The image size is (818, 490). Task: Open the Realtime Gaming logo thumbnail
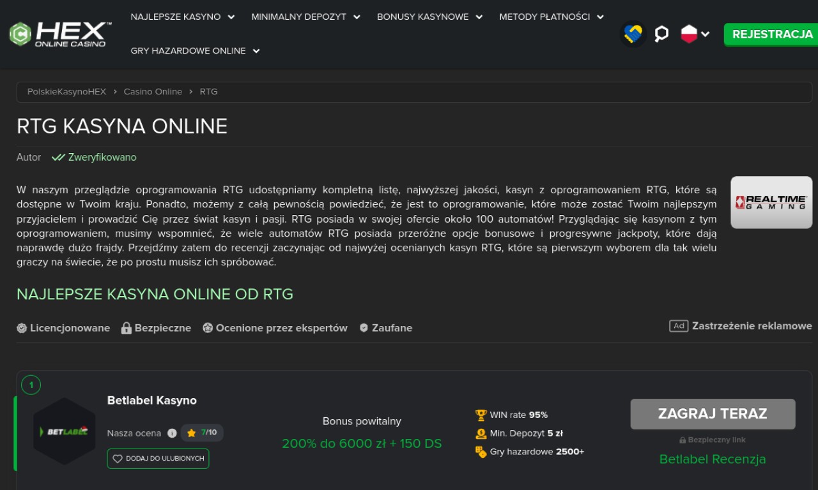[771, 202]
